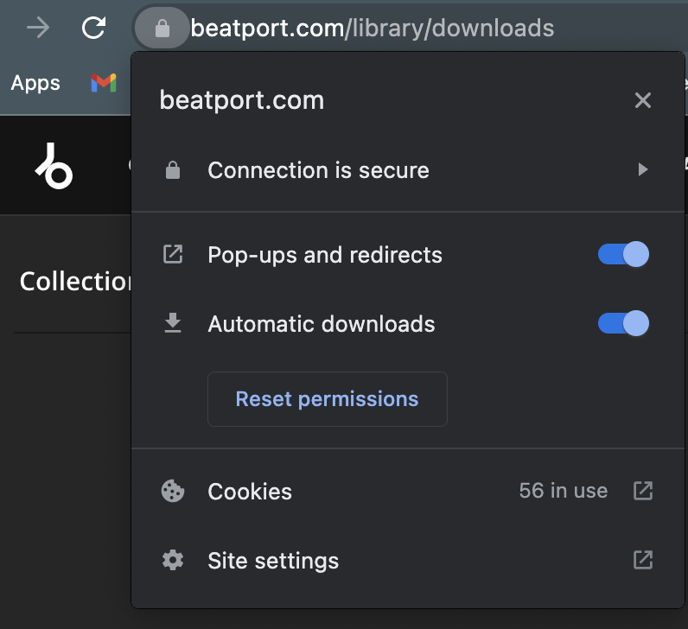688x629 pixels.
Task: Click the cookie icon
Action: pyautogui.click(x=173, y=491)
